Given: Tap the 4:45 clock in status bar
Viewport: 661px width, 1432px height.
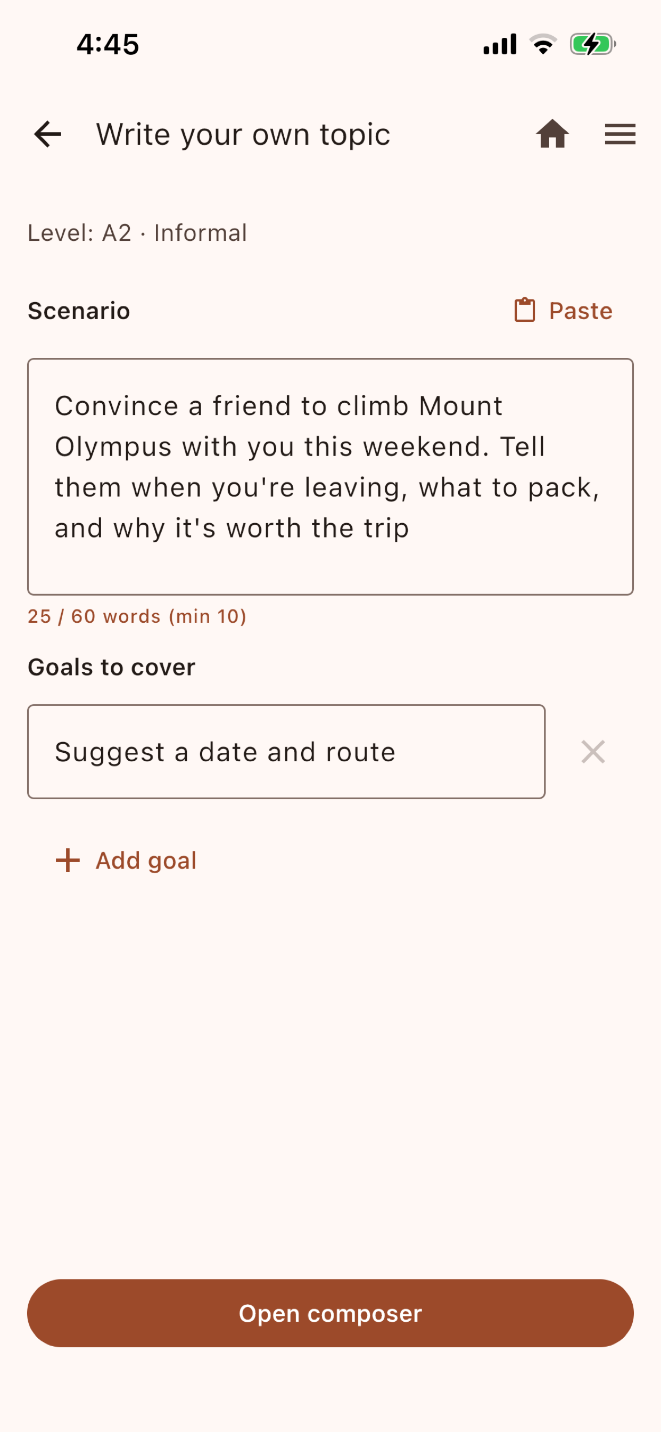Looking at the screenshot, I should pyautogui.click(x=108, y=44).
